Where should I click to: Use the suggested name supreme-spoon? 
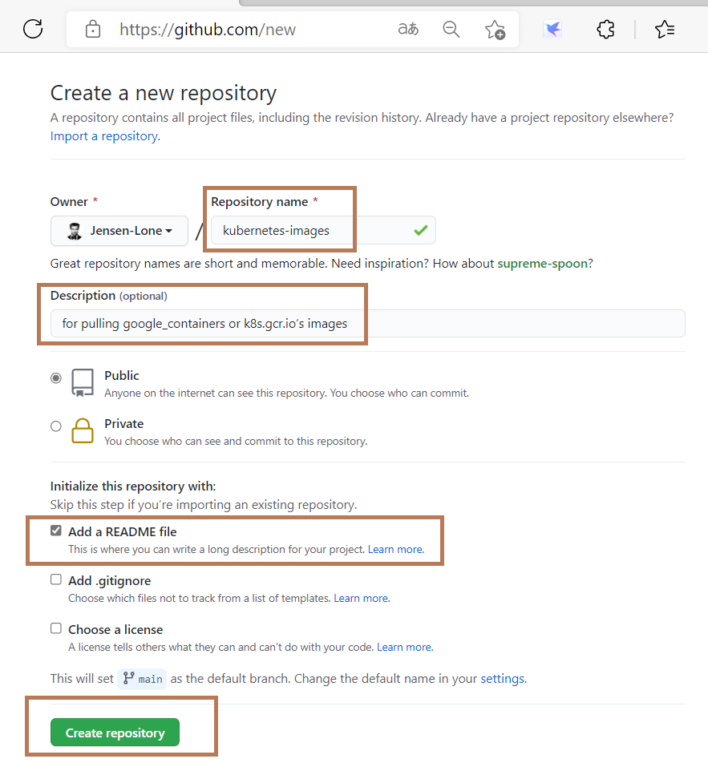542,264
